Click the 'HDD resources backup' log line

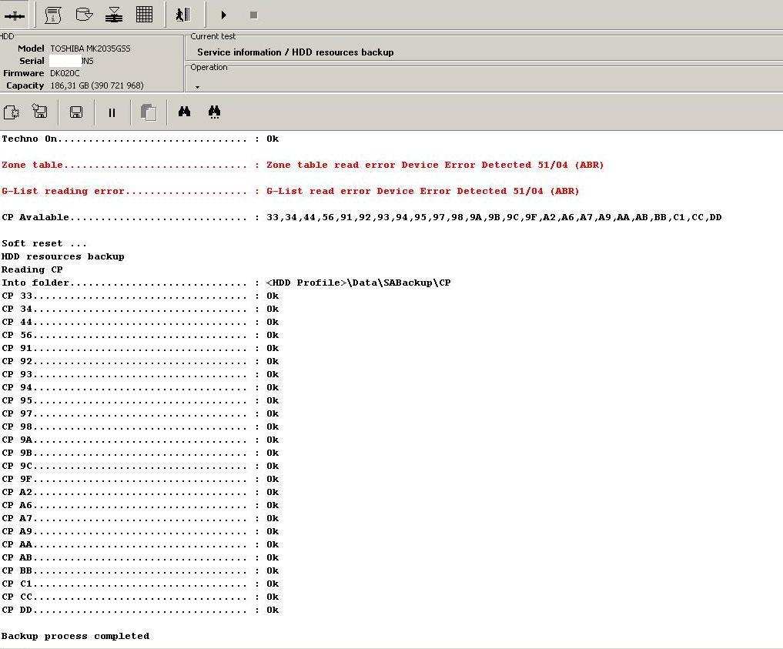[63, 256]
